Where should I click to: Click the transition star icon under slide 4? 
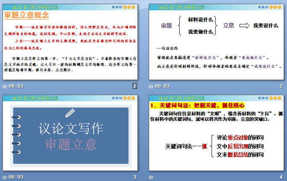151,177
